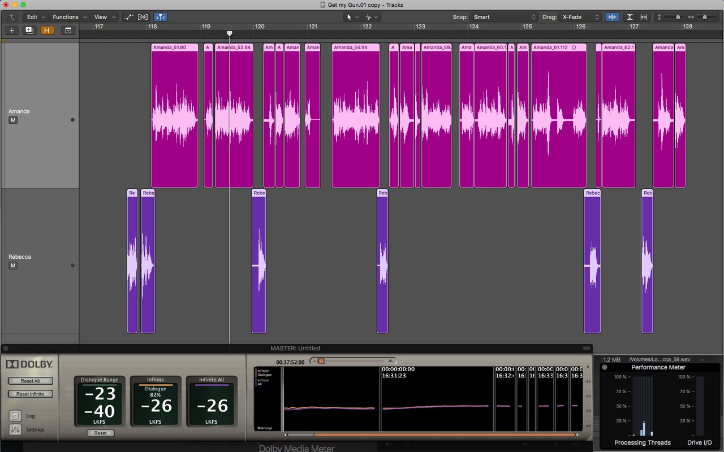Viewport: 724px width, 452px height.
Task: Select the Amanda_52.84 region
Action: (x=234, y=115)
